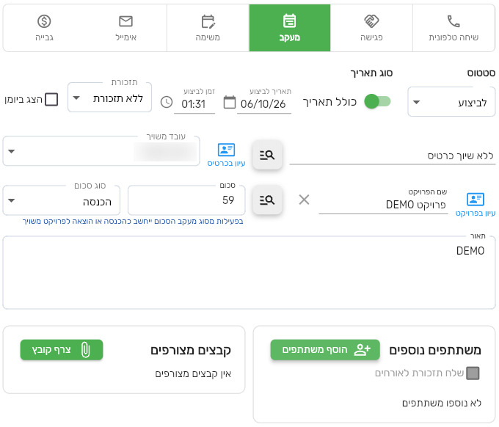Open the אימייל tab
This screenshot has height=427, width=499.
[x=125, y=28]
